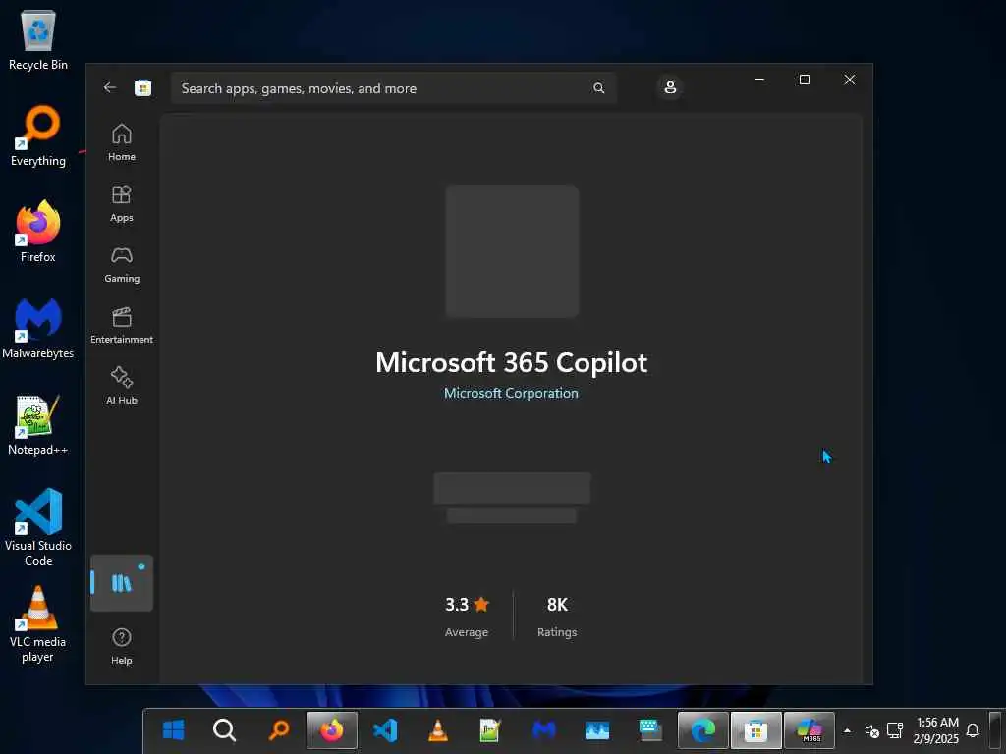Open the on-screen keyboard taskbar app
This screenshot has width=1006, height=754.
650,730
